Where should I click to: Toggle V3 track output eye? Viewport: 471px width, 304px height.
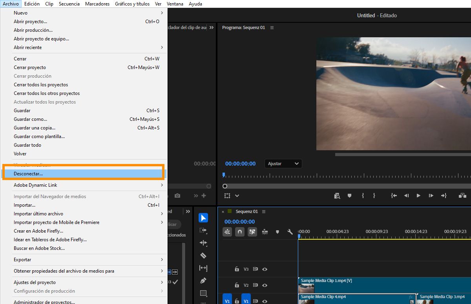point(265,269)
